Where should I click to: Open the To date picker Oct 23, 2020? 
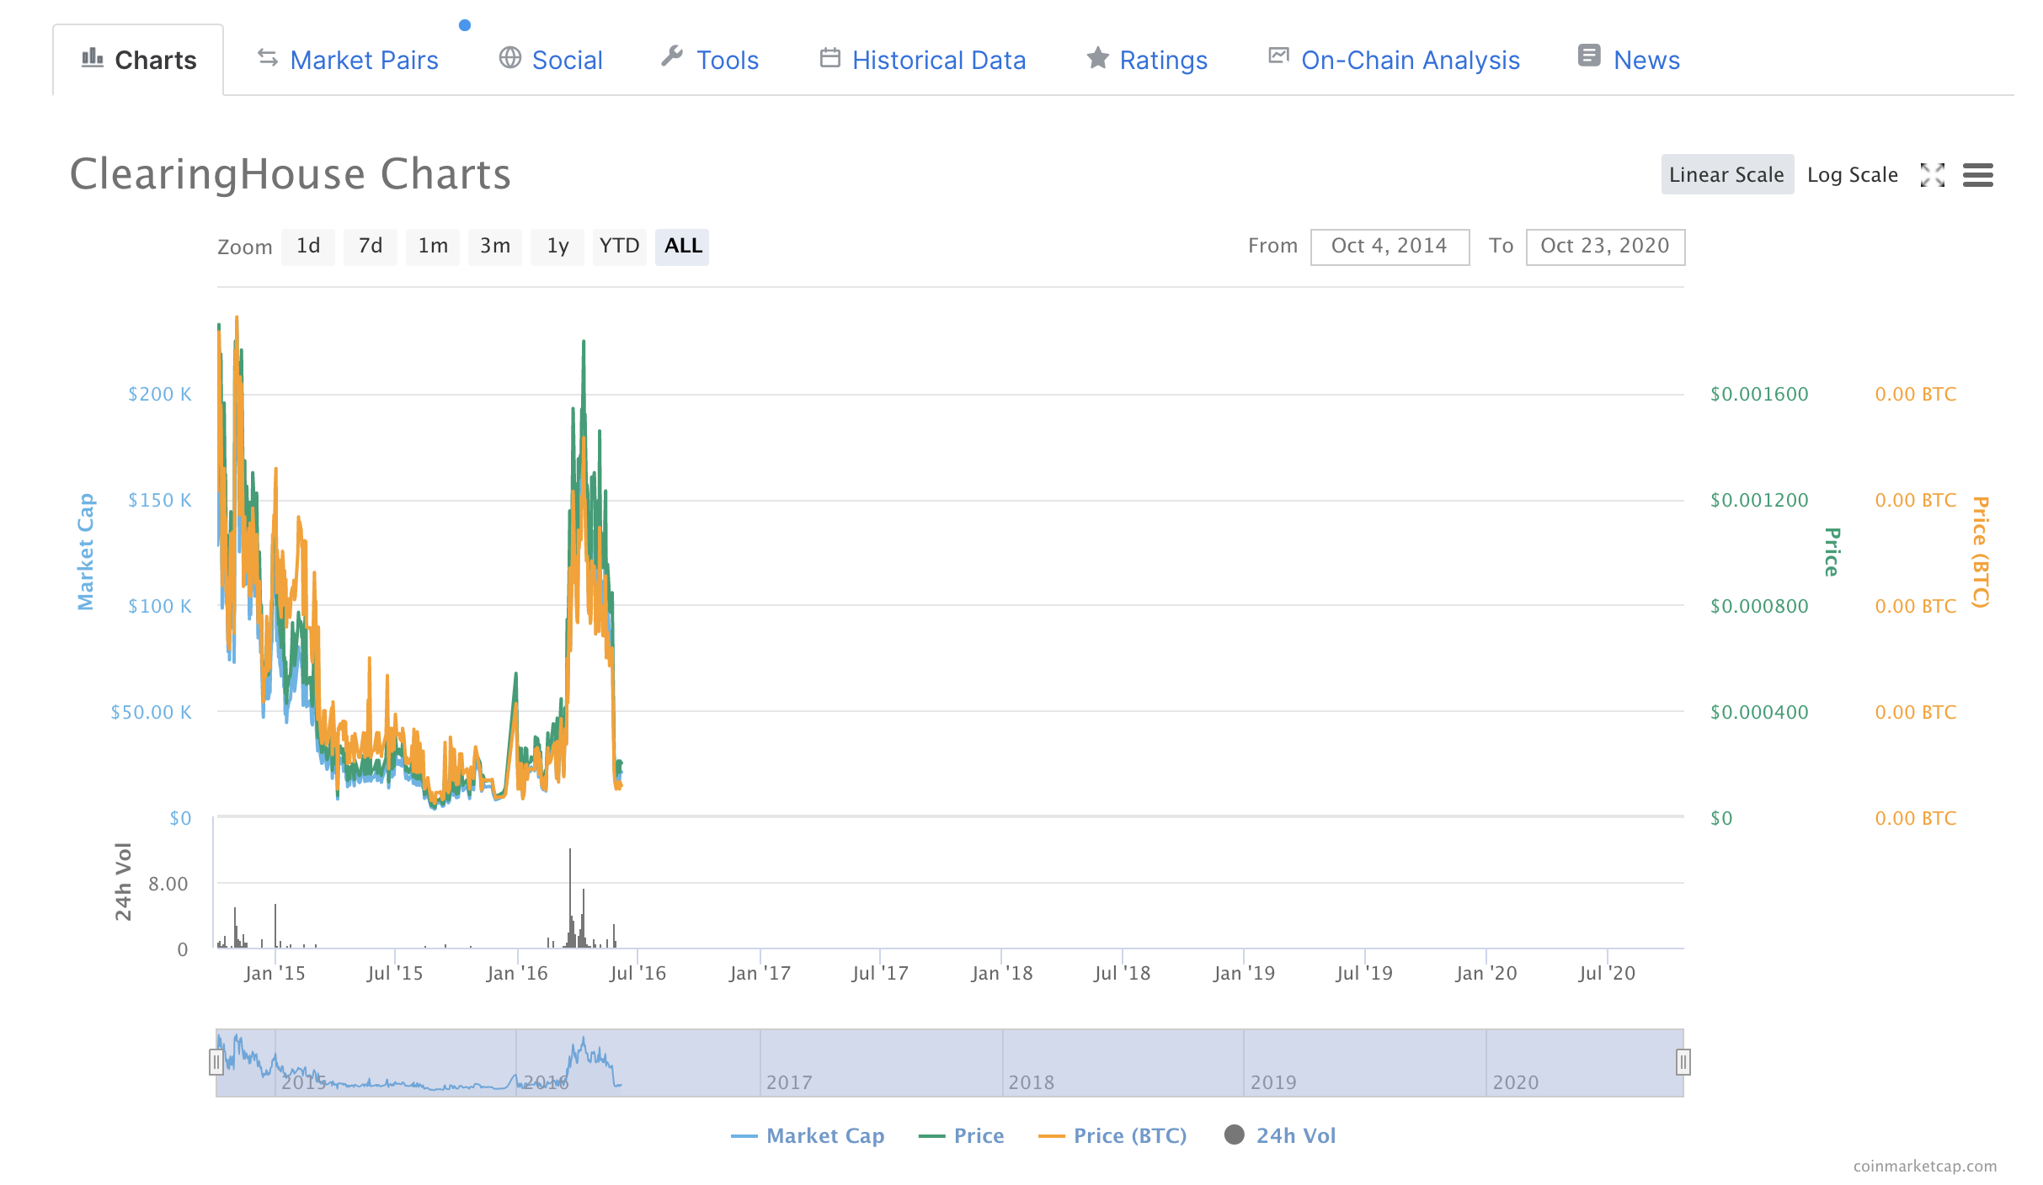click(x=1604, y=246)
